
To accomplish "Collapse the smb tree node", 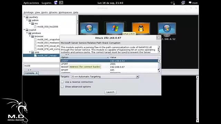I will (x=30, y=52).
